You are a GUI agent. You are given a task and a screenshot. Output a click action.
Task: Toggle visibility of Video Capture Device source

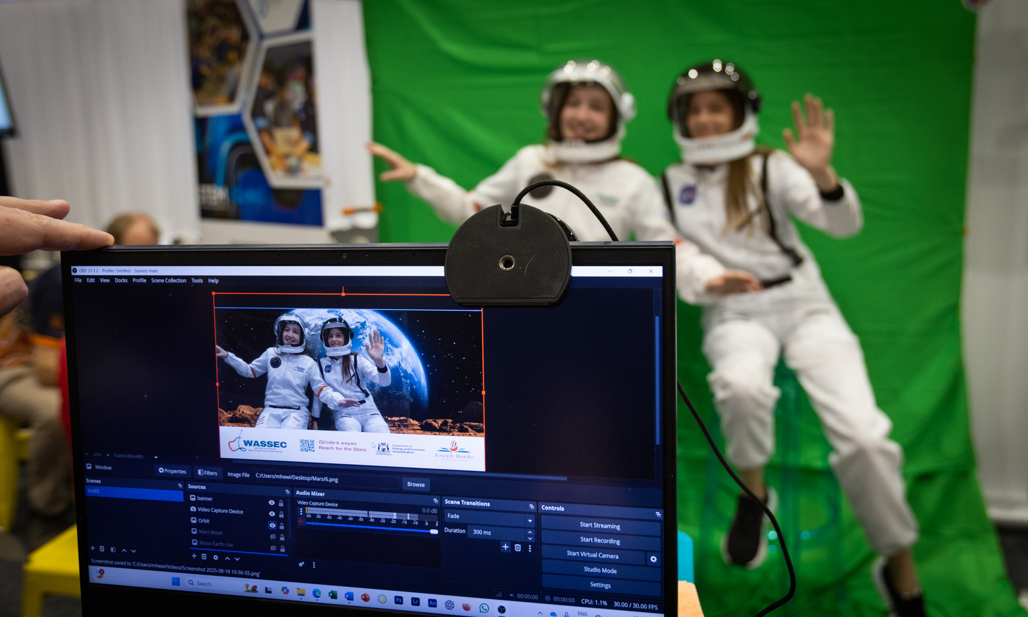click(272, 514)
